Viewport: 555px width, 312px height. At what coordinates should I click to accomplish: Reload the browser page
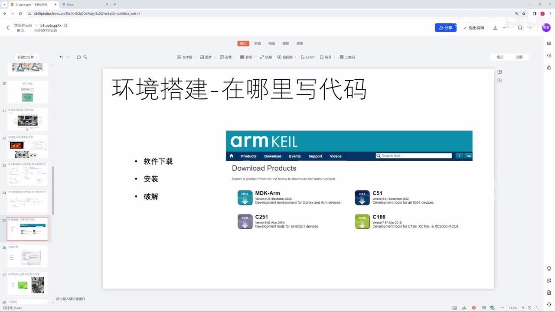(20, 13)
